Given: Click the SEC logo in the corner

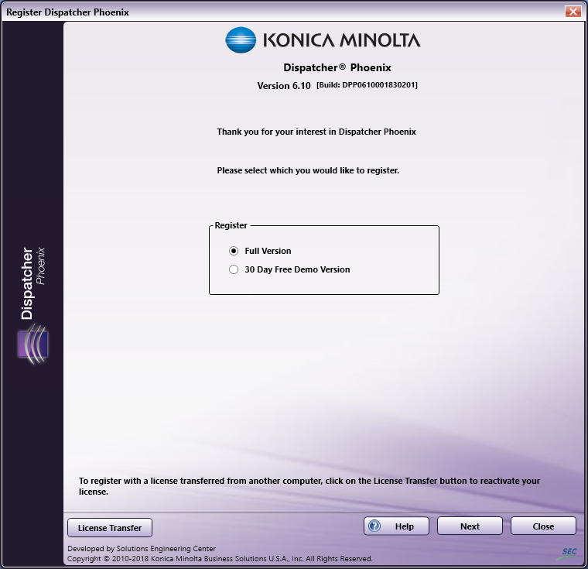Looking at the screenshot, I should (569, 554).
